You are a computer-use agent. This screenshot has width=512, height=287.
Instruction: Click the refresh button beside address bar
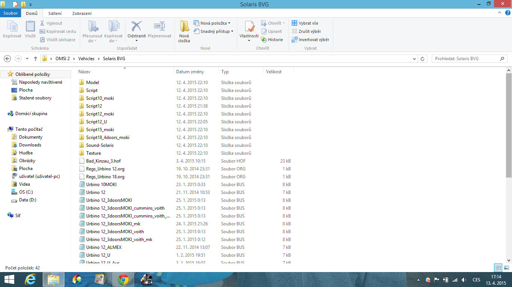click(423, 59)
